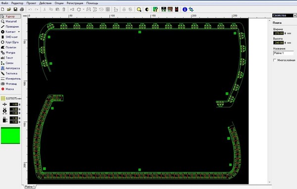Pick the Текст tool
Screen dimensions: 297x189
click(x=10, y=58)
